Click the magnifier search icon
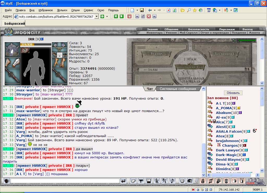This screenshot has width=267, height=193. [x=189, y=10]
